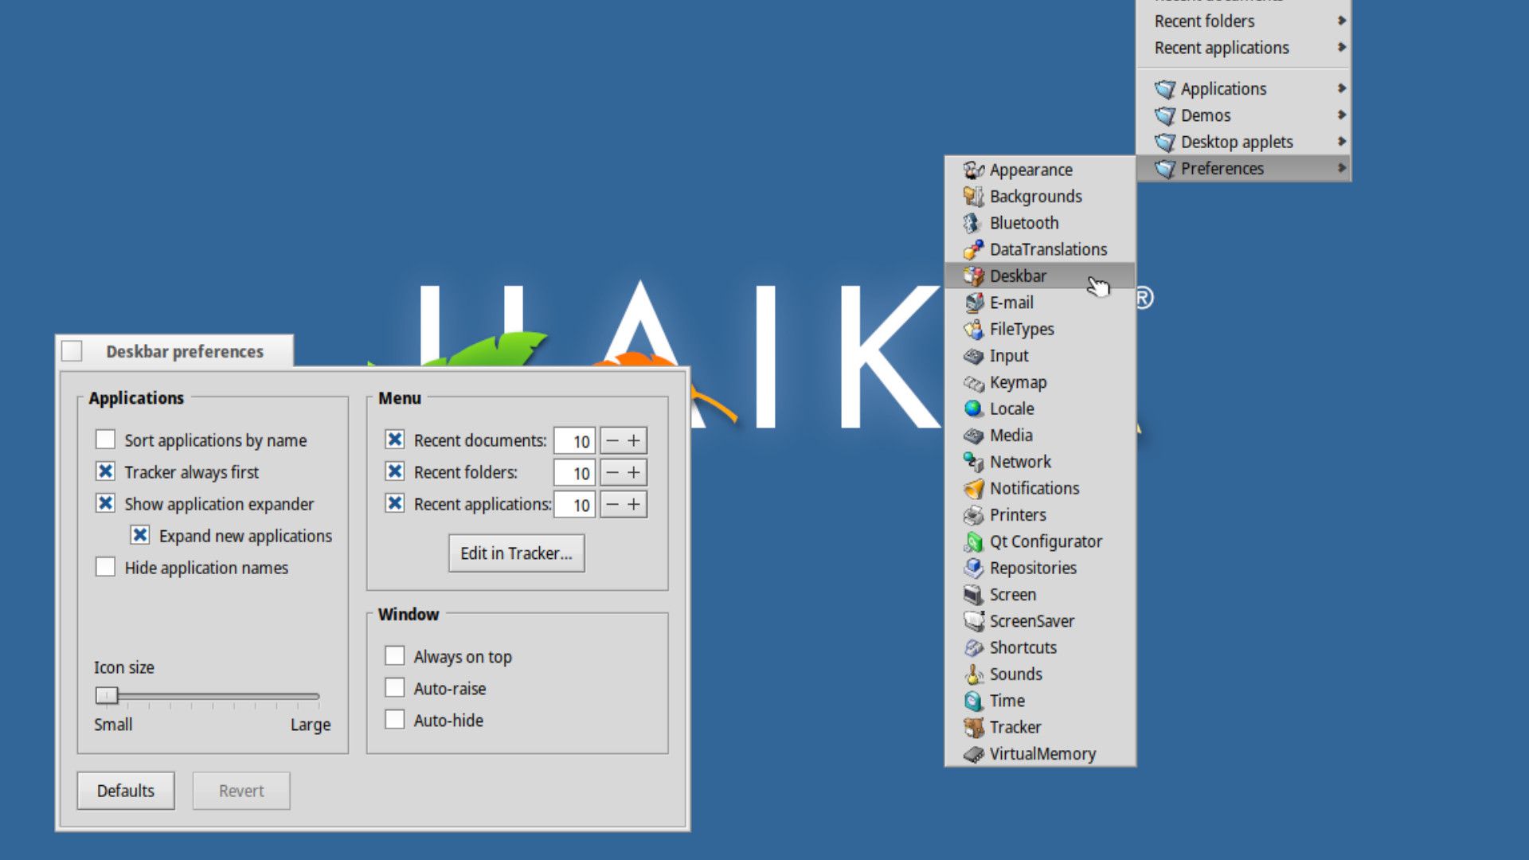Expand the Desktop applets submenu arrow
The width and height of the screenshot is (1529, 860).
(x=1342, y=142)
